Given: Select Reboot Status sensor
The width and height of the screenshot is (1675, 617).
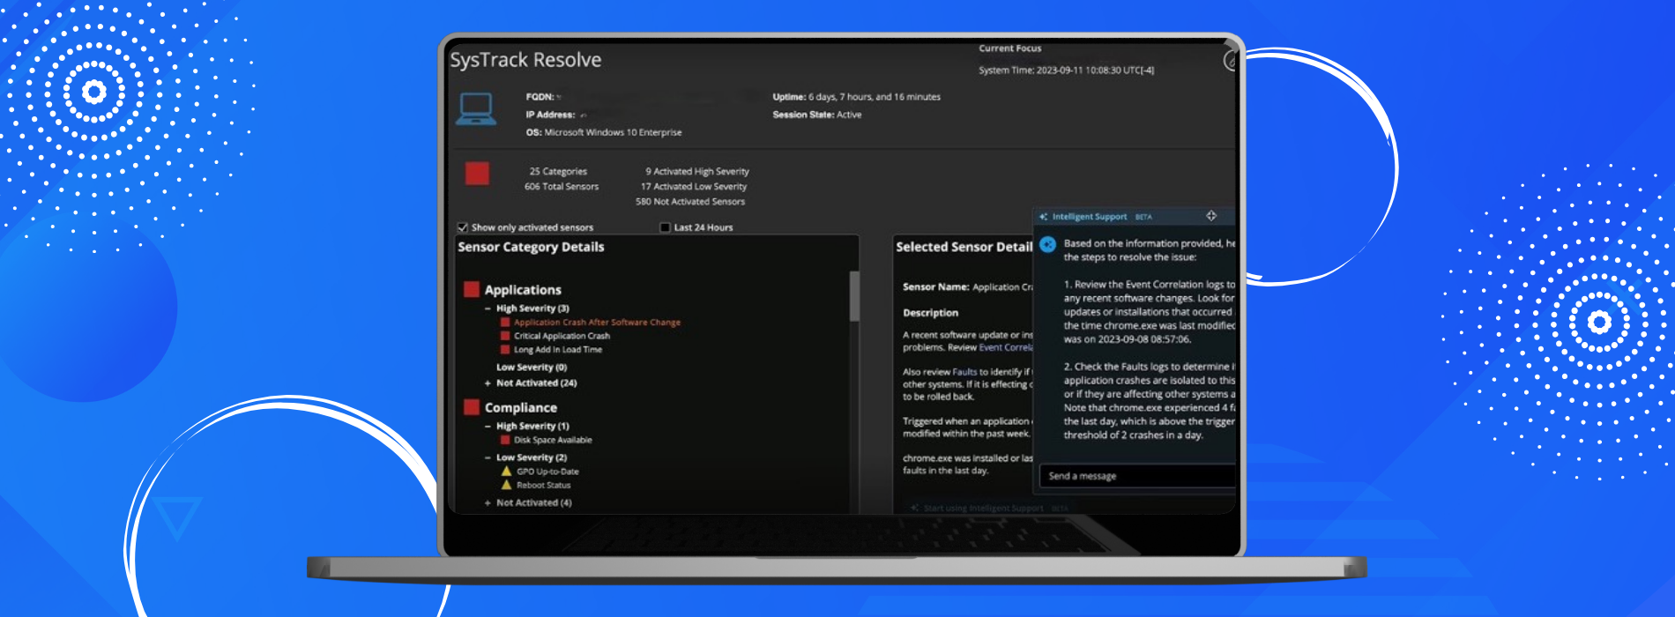Looking at the screenshot, I should point(544,485).
